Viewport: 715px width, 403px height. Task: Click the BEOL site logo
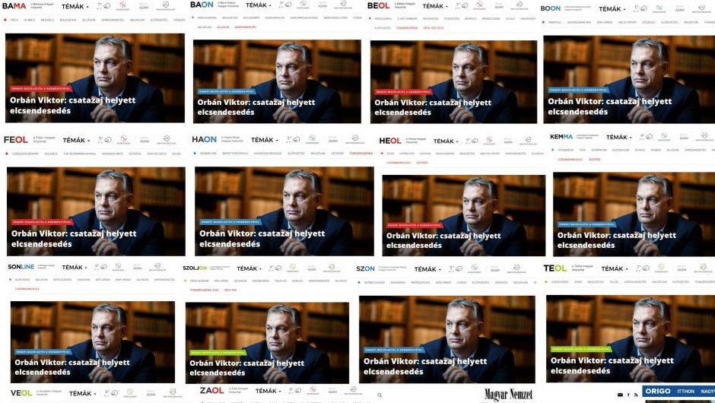click(379, 5)
